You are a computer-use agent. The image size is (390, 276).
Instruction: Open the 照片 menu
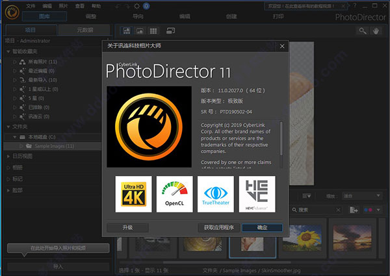click(x=64, y=6)
